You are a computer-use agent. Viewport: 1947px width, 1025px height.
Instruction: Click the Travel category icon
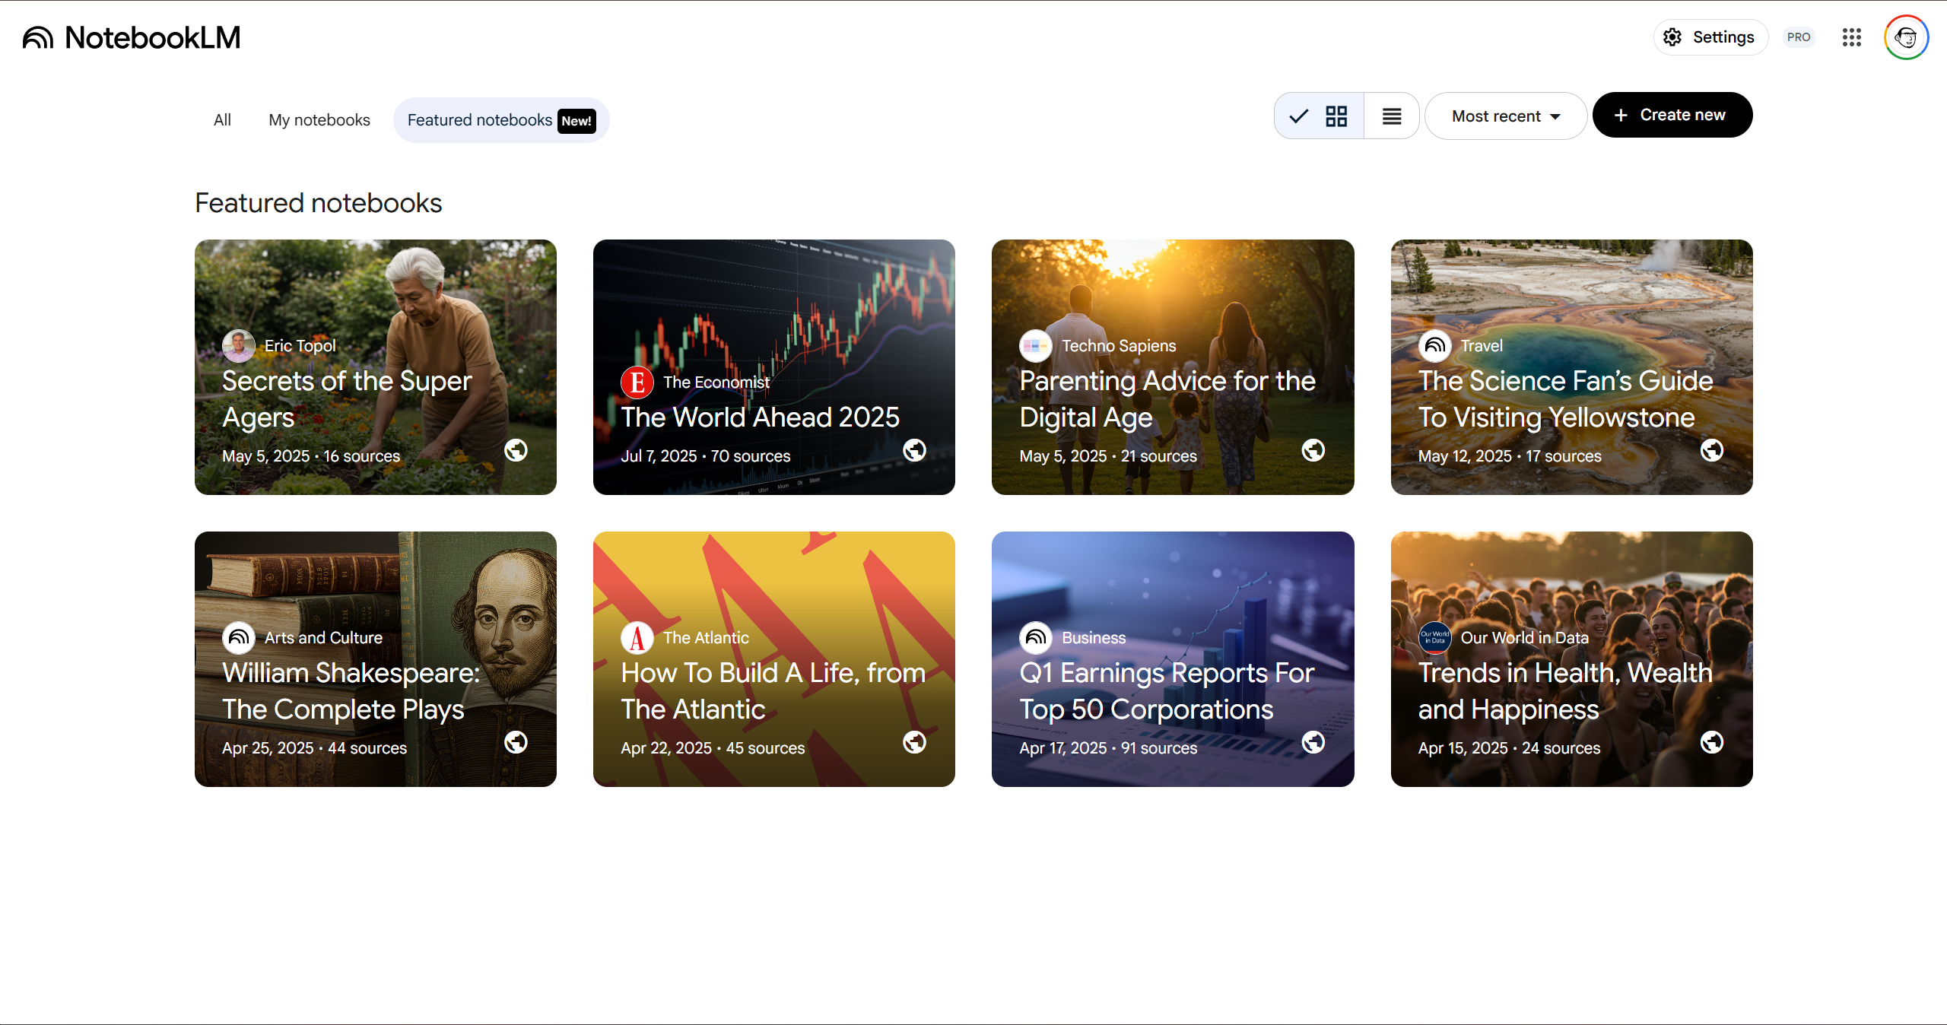coord(1435,346)
